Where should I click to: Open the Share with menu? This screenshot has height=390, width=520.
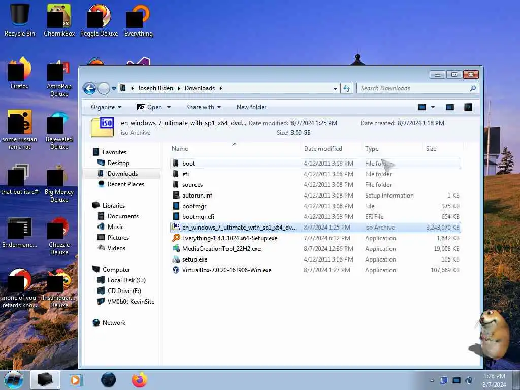[203, 107]
